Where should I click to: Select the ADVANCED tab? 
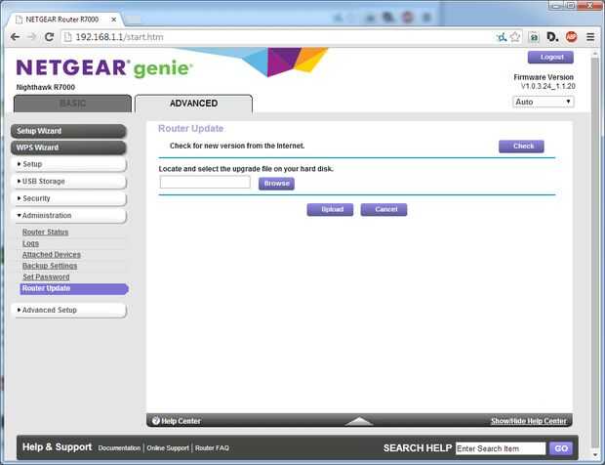[193, 104]
